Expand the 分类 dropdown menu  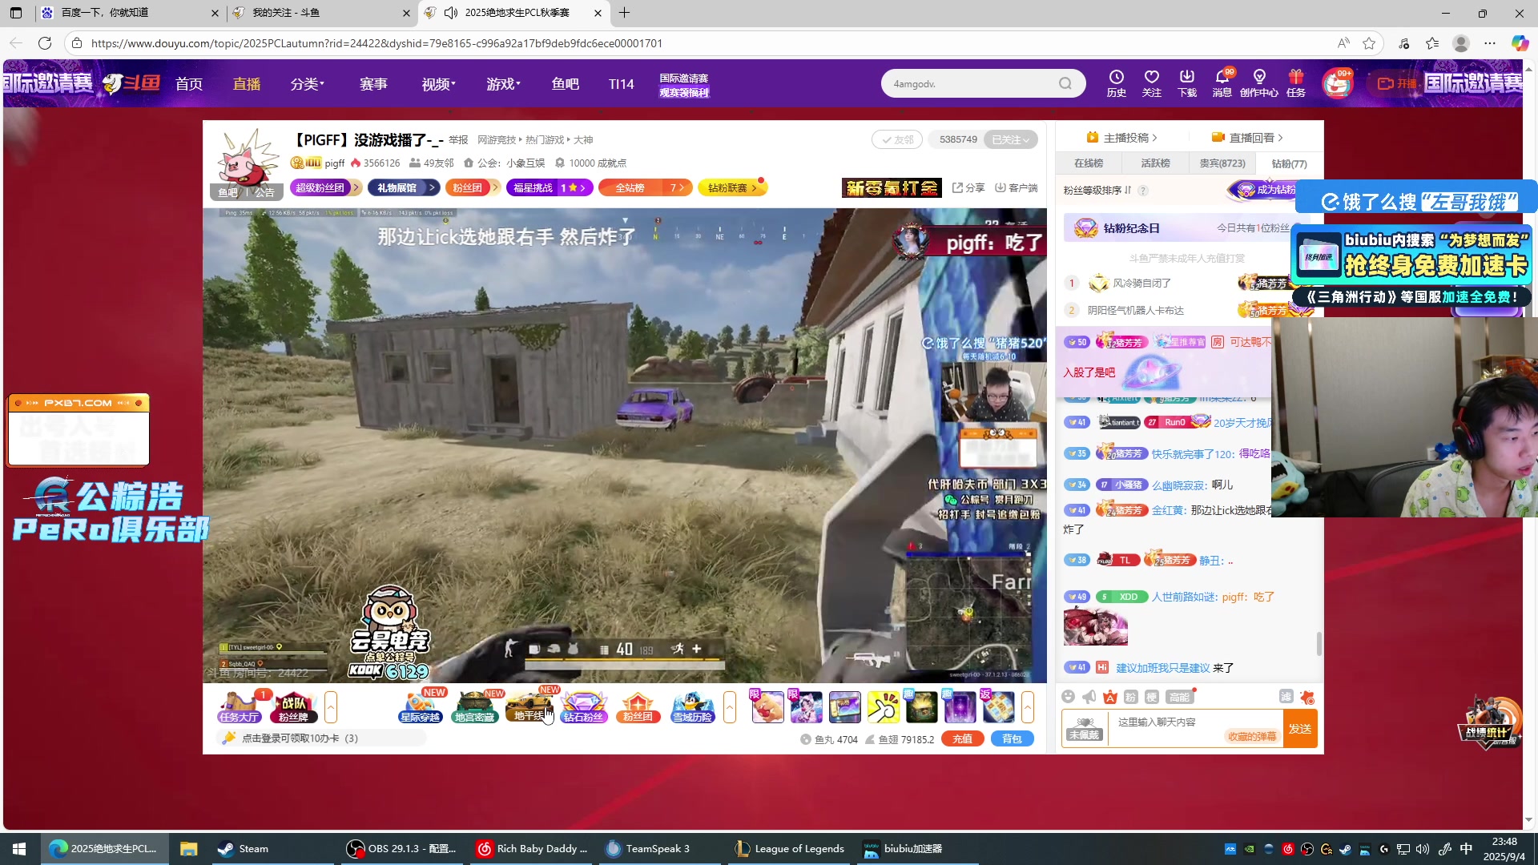(x=308, y=83)
